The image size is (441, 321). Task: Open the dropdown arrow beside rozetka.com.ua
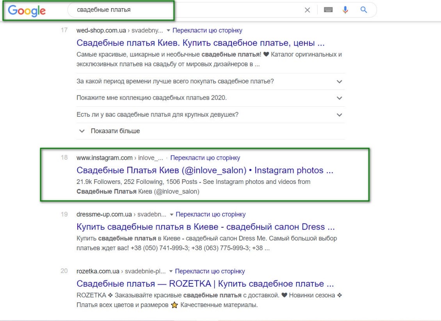coord(171,271)
